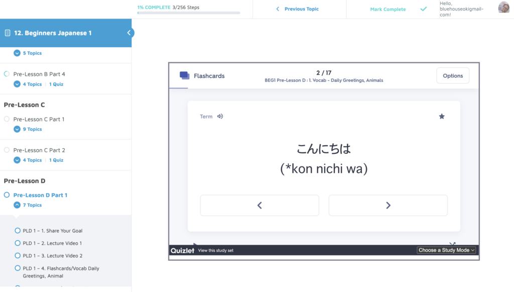Click the Quizlet logo in the embed footer
Viewport: 514px width, 292px height.
tap(182, 250)
